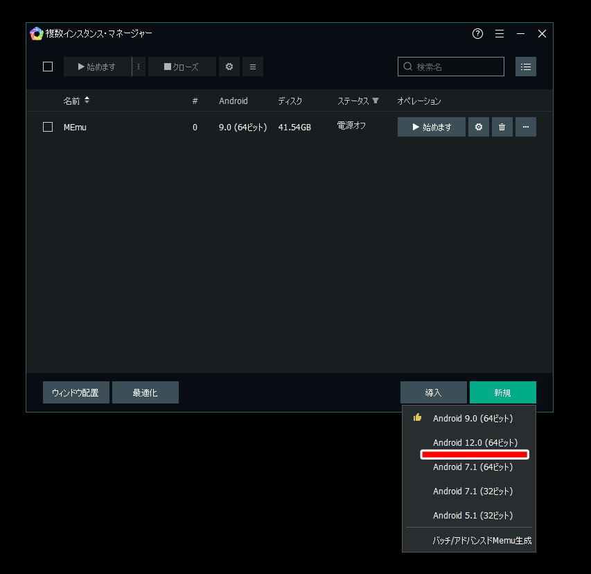Select バッチ/アドバンスドMemu生成 menu entry
This screenshot has width=591, height=574.
click(x=469, y=541)
